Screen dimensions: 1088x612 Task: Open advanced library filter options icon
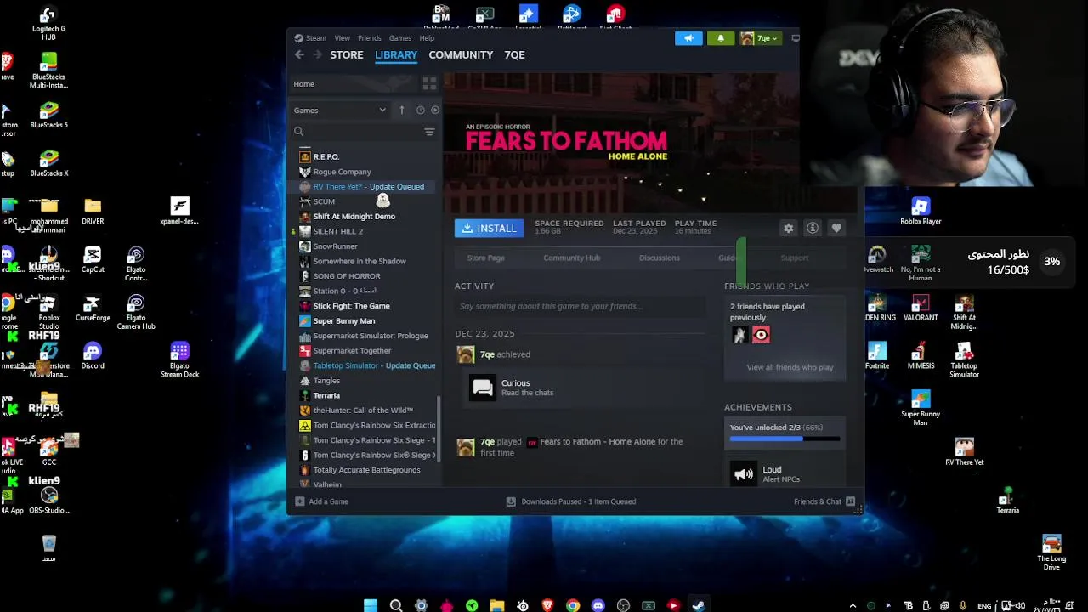429,132
